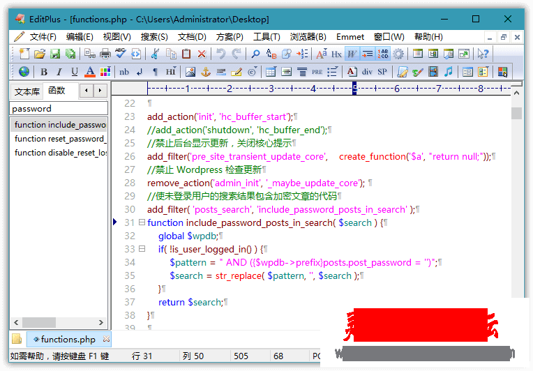Toggle line numbers display
This screenshot has height=371, width=533.
(383, 54)
